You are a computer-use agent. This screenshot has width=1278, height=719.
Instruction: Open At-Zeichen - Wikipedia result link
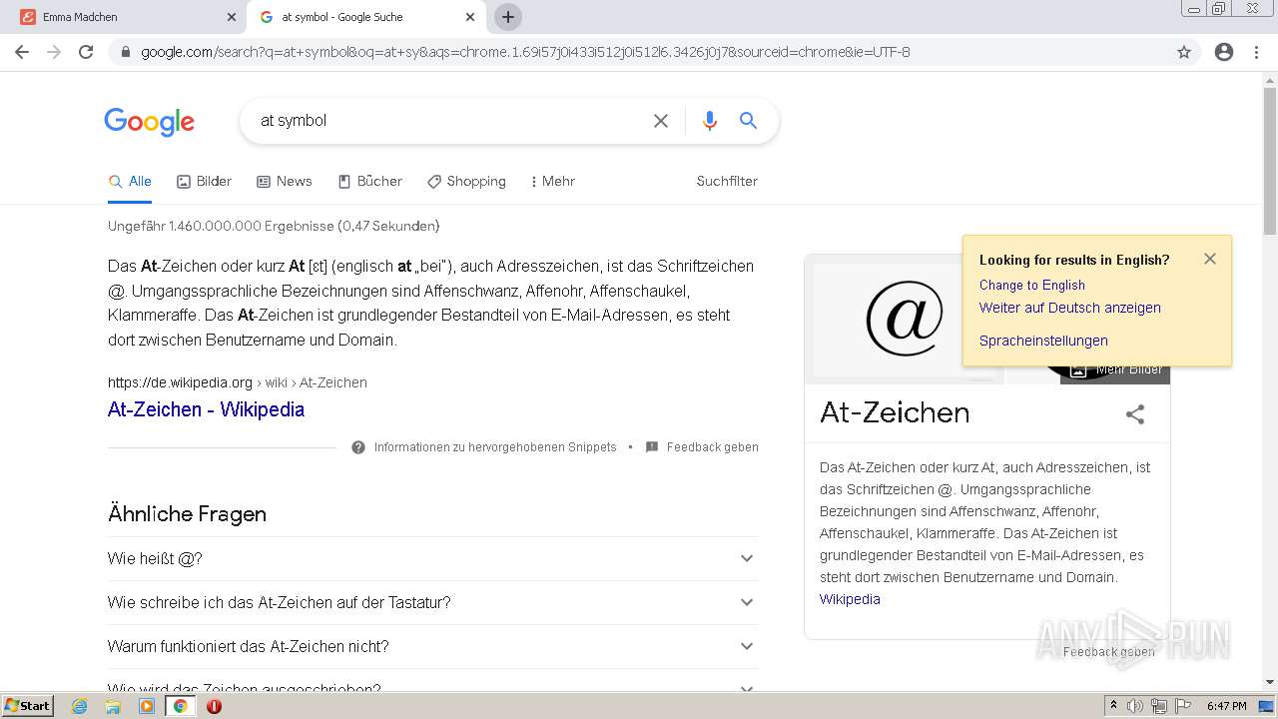[x=206, y=409]
